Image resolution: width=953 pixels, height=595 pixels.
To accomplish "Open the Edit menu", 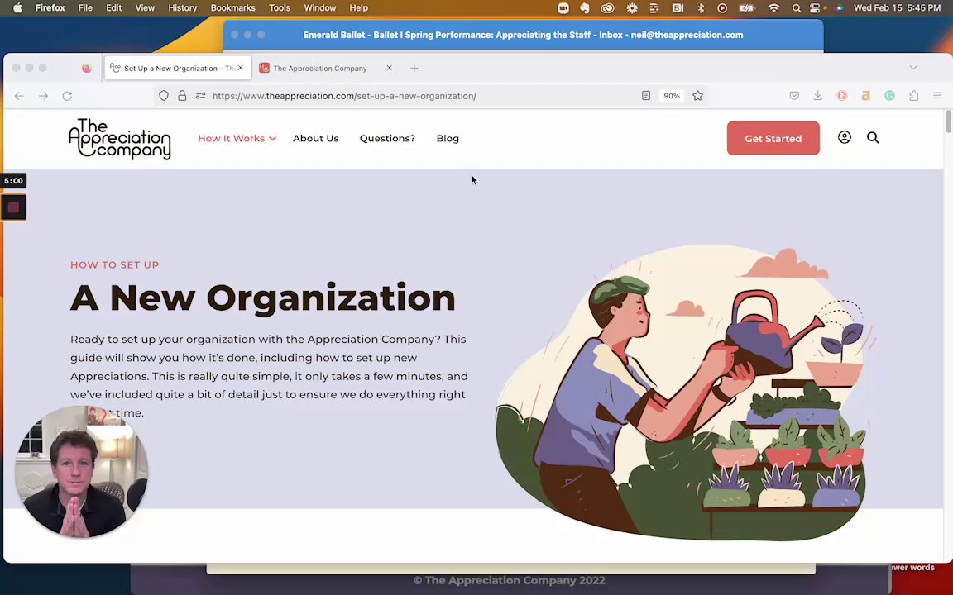I will 113,8.
